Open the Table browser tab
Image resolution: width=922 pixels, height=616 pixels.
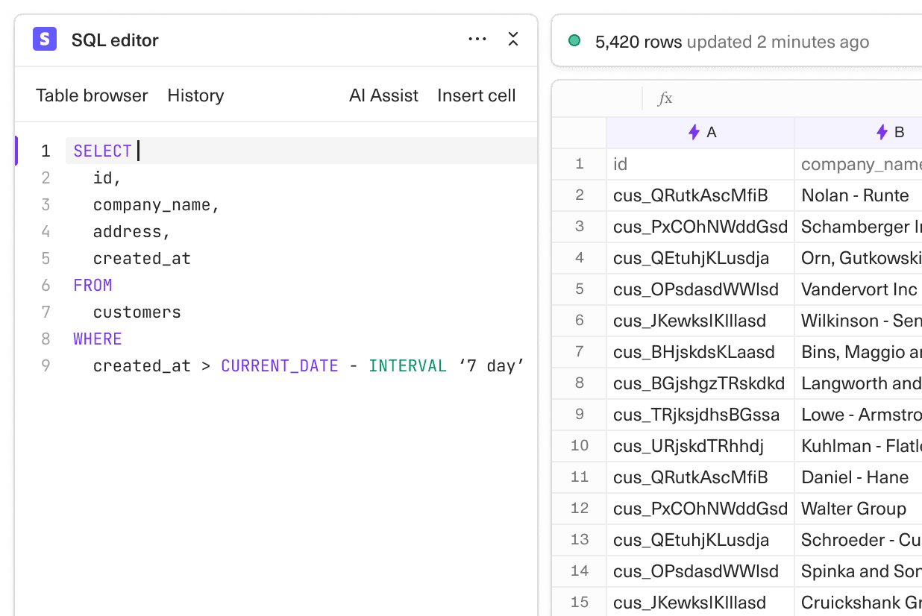[x=92, y=95]
